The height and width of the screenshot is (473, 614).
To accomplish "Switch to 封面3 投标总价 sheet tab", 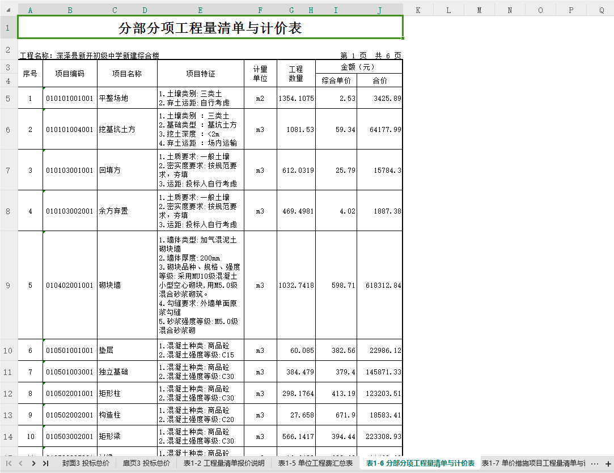I will pos(86,463).
